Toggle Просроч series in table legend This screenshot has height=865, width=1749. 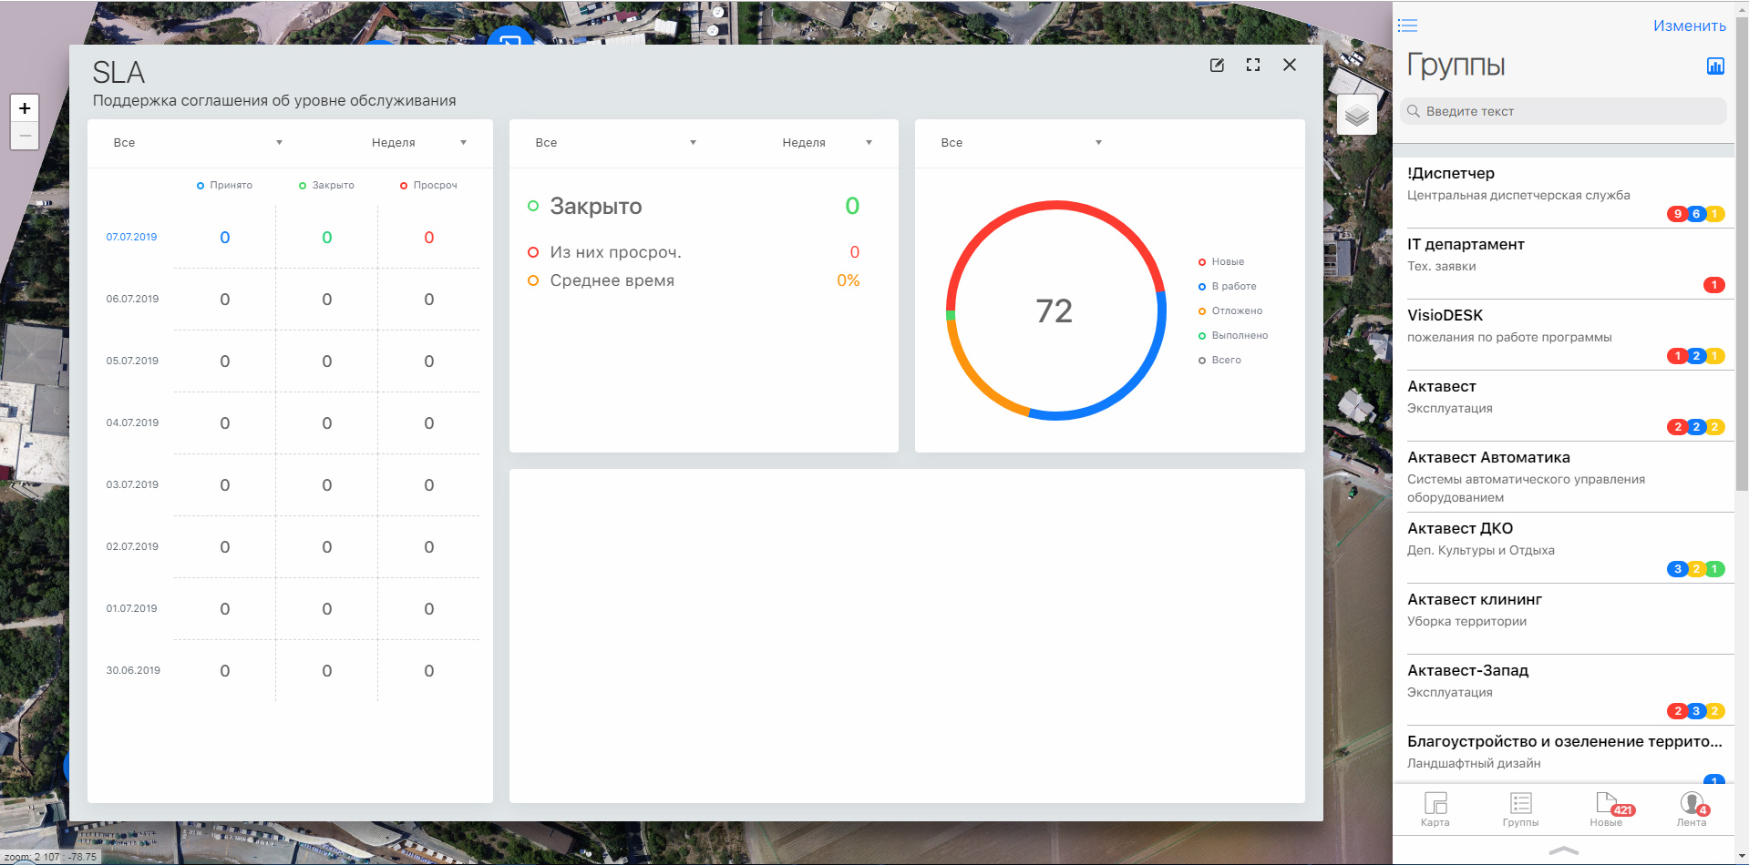tap(428, 186)
